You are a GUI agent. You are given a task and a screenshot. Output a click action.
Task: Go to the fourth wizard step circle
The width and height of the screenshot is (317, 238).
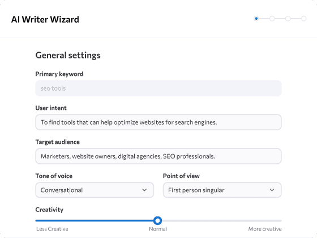(x=303, y=19)
